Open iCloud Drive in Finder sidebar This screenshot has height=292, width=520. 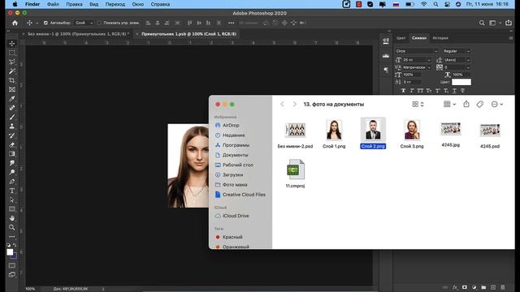tap(236, 216)
